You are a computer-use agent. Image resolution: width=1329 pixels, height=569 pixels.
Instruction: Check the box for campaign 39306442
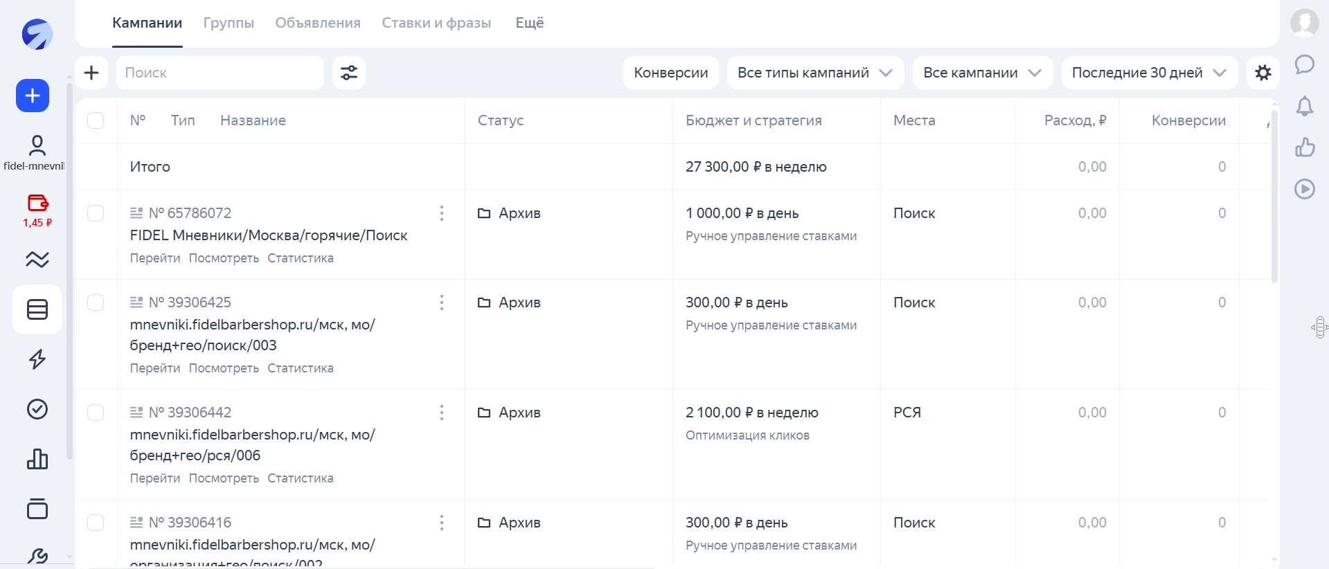click(96, 413)
